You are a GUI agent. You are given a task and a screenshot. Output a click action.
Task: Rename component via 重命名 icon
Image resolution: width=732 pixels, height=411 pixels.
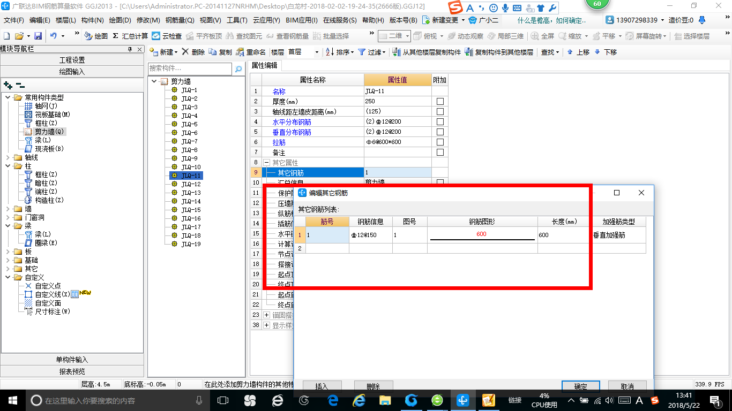click(x=251, y=52)
